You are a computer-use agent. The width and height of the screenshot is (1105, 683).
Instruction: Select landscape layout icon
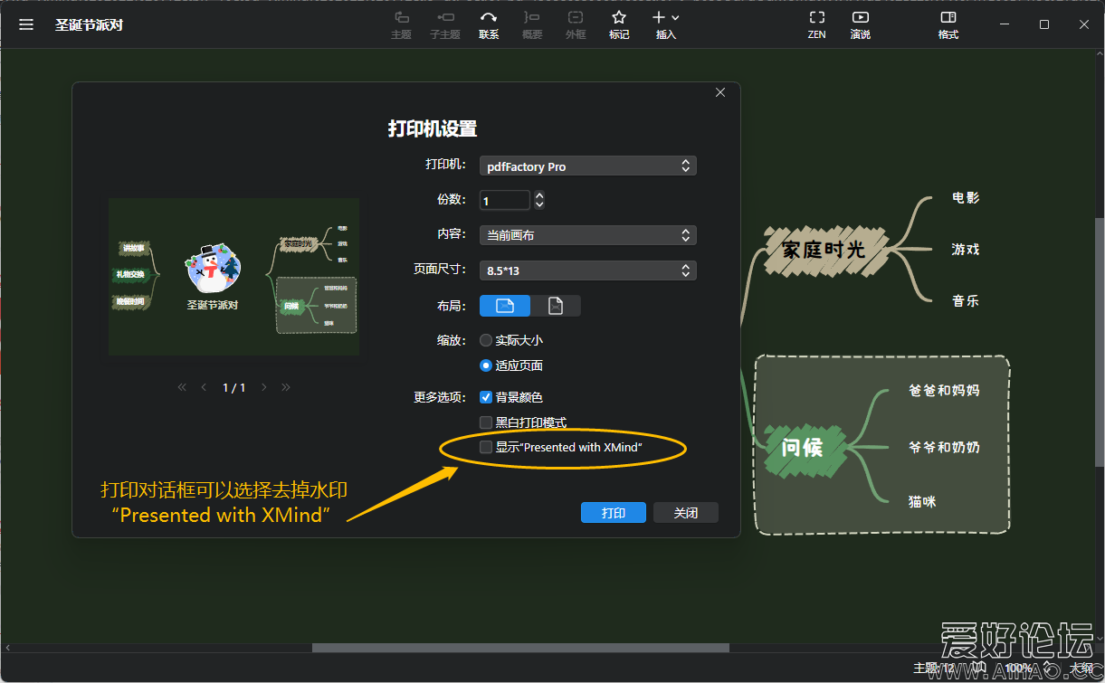tap(505, 306)
